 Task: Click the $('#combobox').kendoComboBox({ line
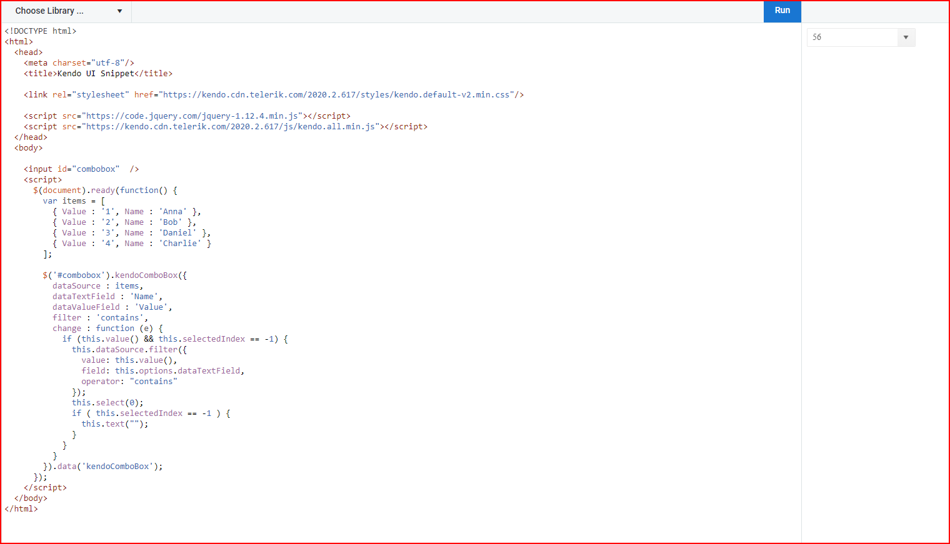[115, 275]
